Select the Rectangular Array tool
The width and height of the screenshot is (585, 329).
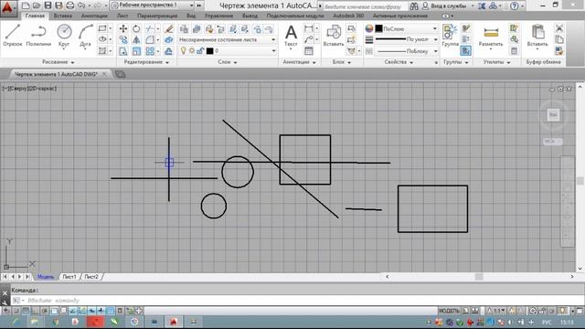tap(150, 51)
